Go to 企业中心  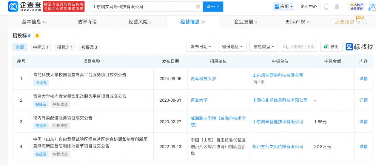pos(309,7)
